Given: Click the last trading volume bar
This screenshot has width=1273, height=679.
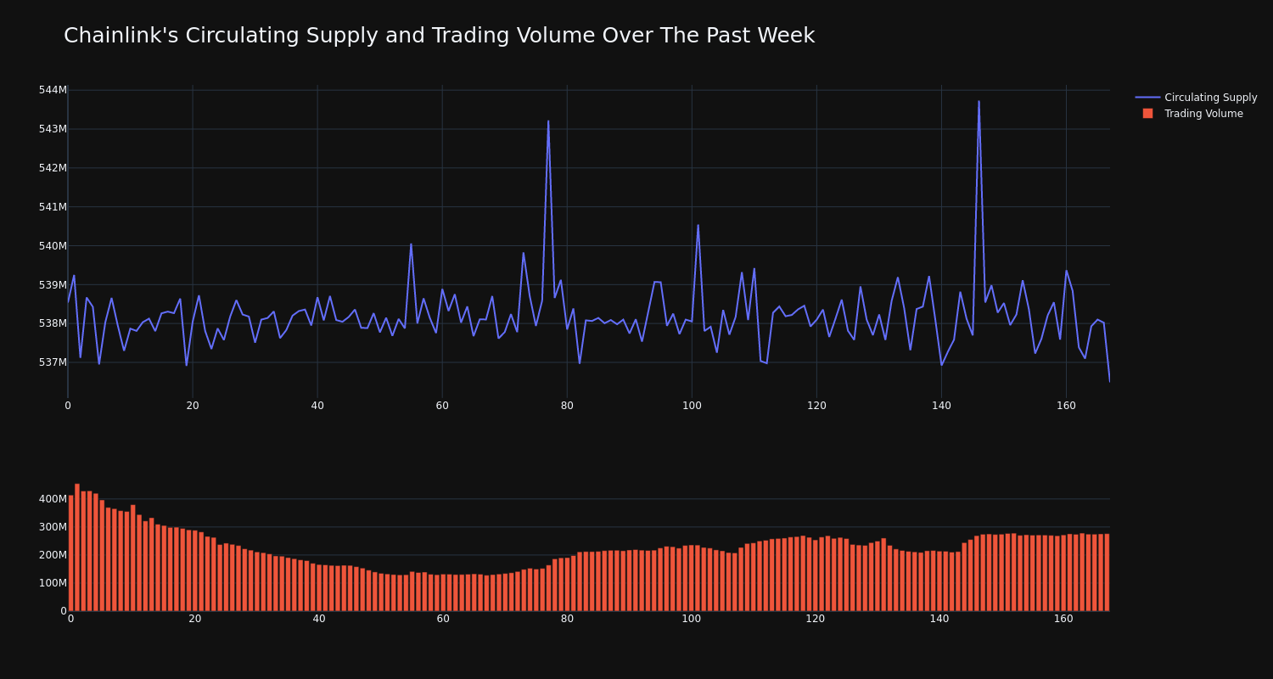Looking at the screenshot, I should pyautogui.click(x=1107, y=572).
